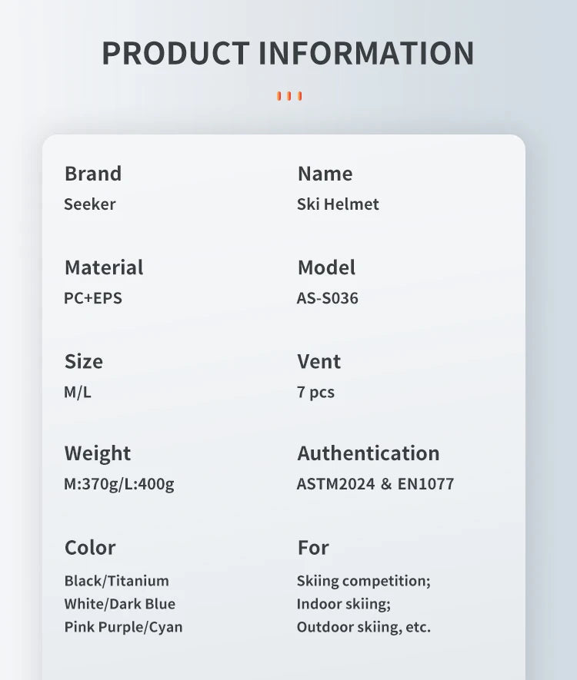Click the Vent label
The height and width of the screenshot is (680, 577).
point(319,361)
